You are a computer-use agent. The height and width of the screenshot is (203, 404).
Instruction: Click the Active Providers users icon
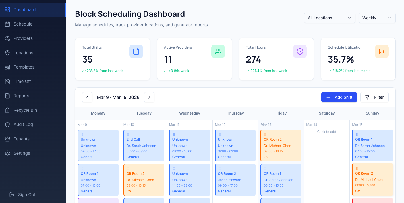pos(218,51)
